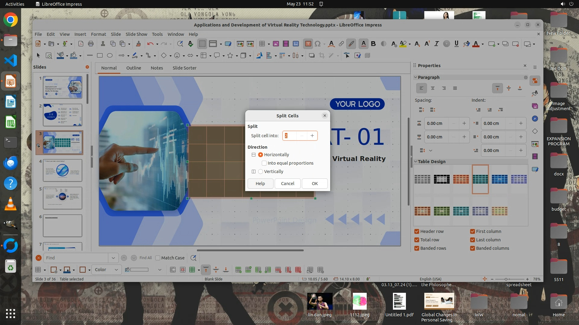The width and height of the screenshot is (579, 325).
Task: Toggle the Match Case checkbox
Action: pyautogui.click(x=158, y=258)
